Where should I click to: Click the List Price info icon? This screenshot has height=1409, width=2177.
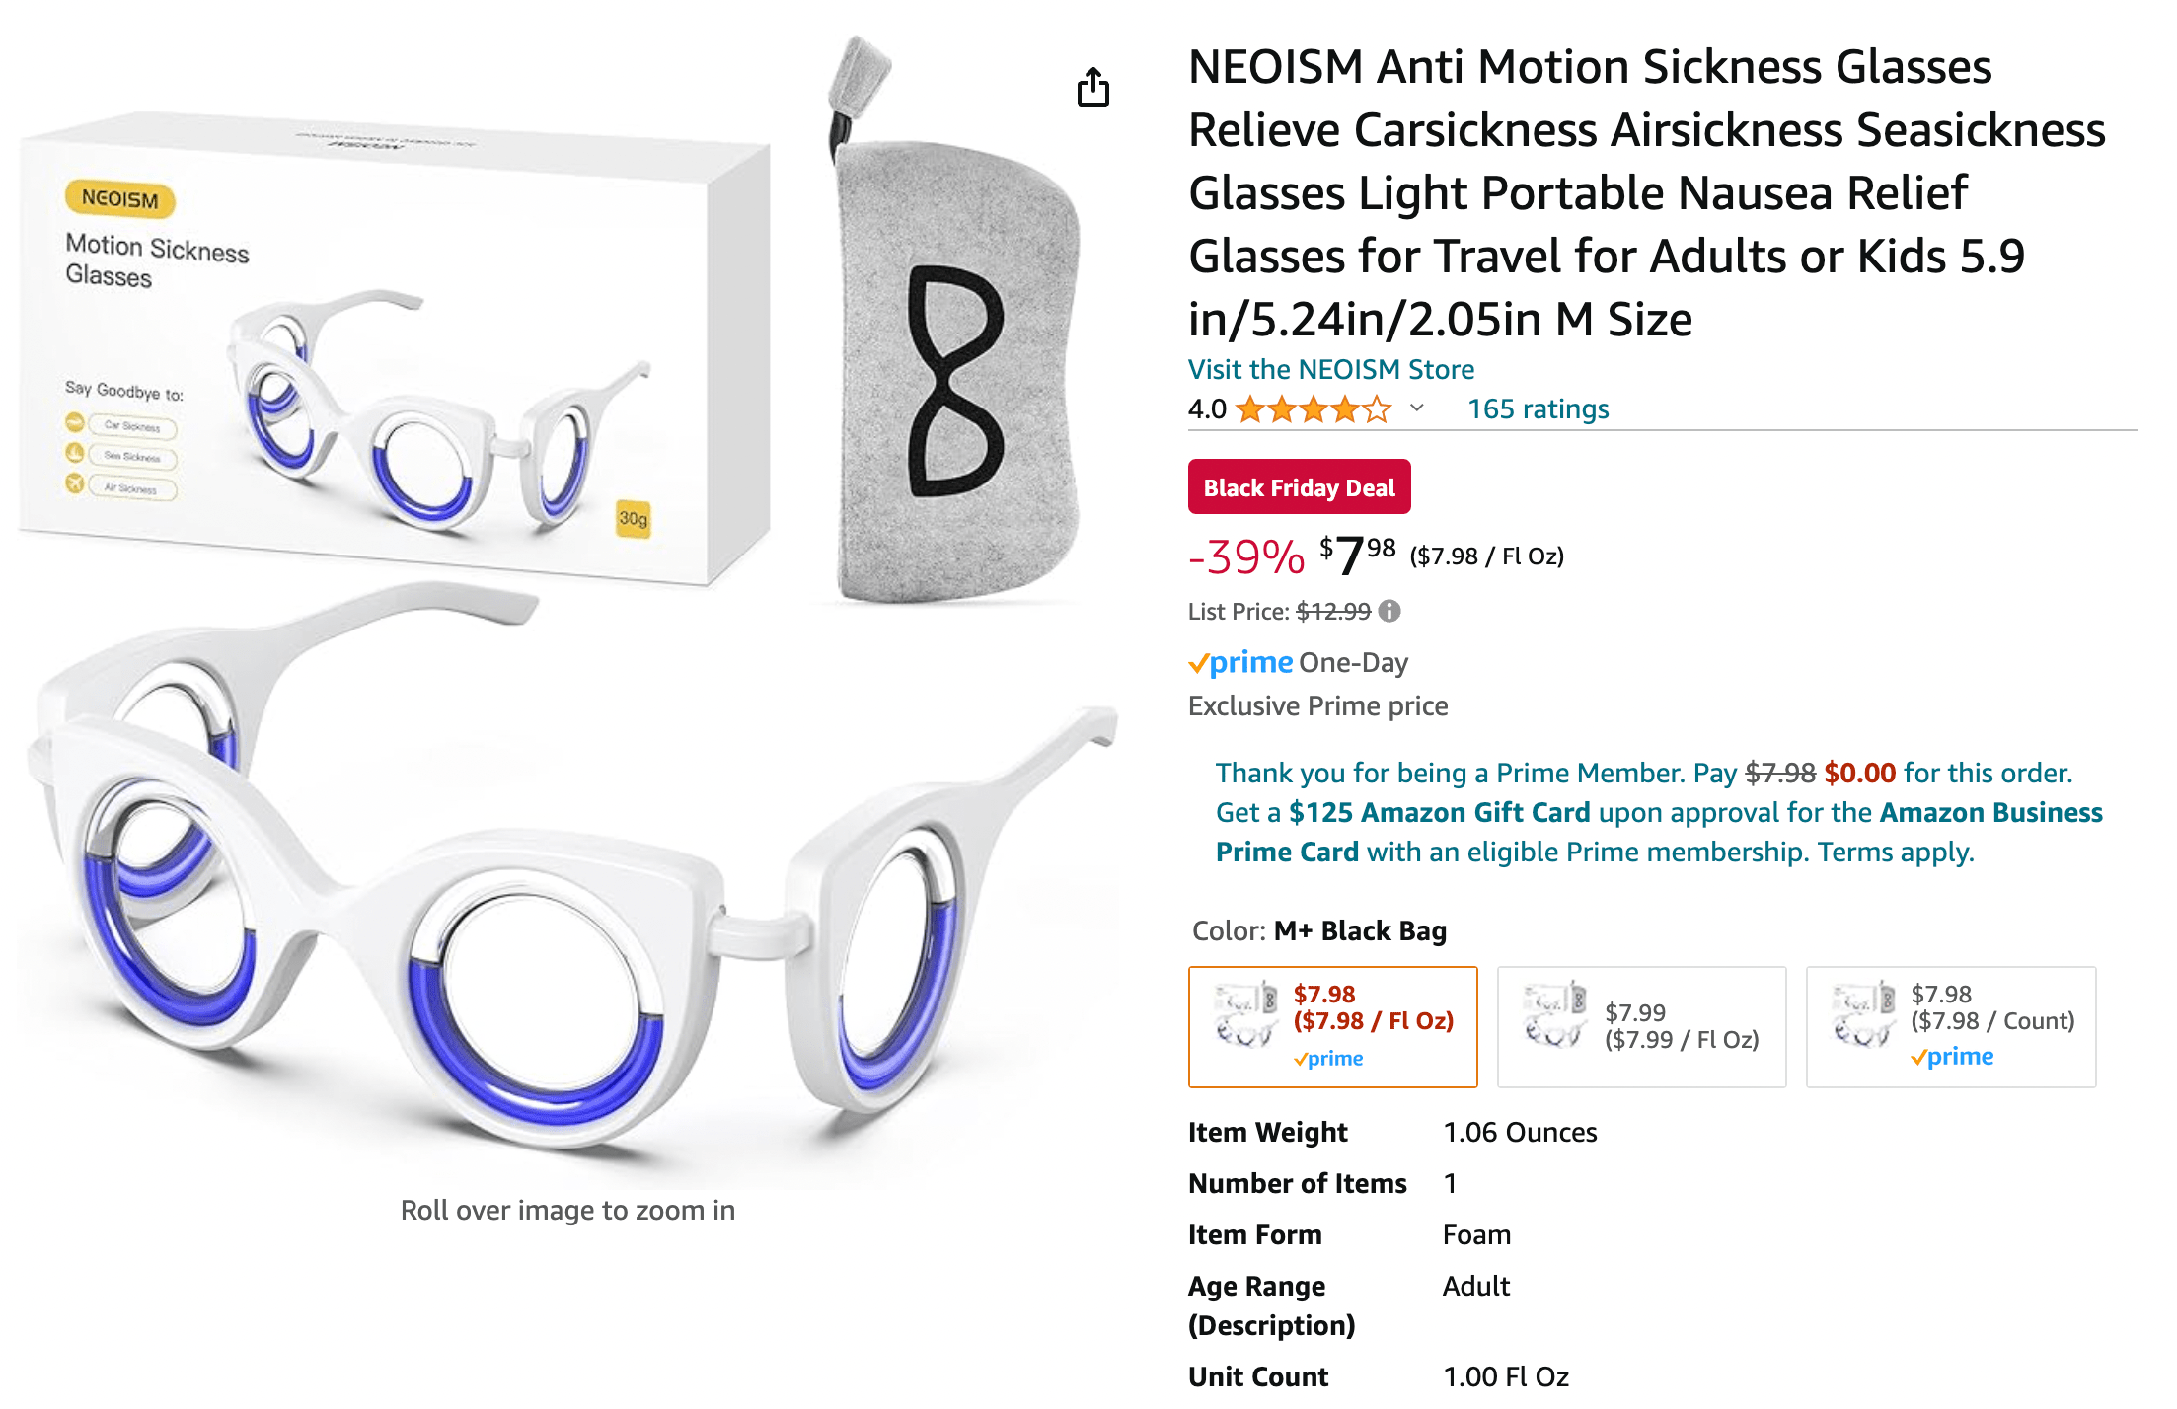(1389, 611)
